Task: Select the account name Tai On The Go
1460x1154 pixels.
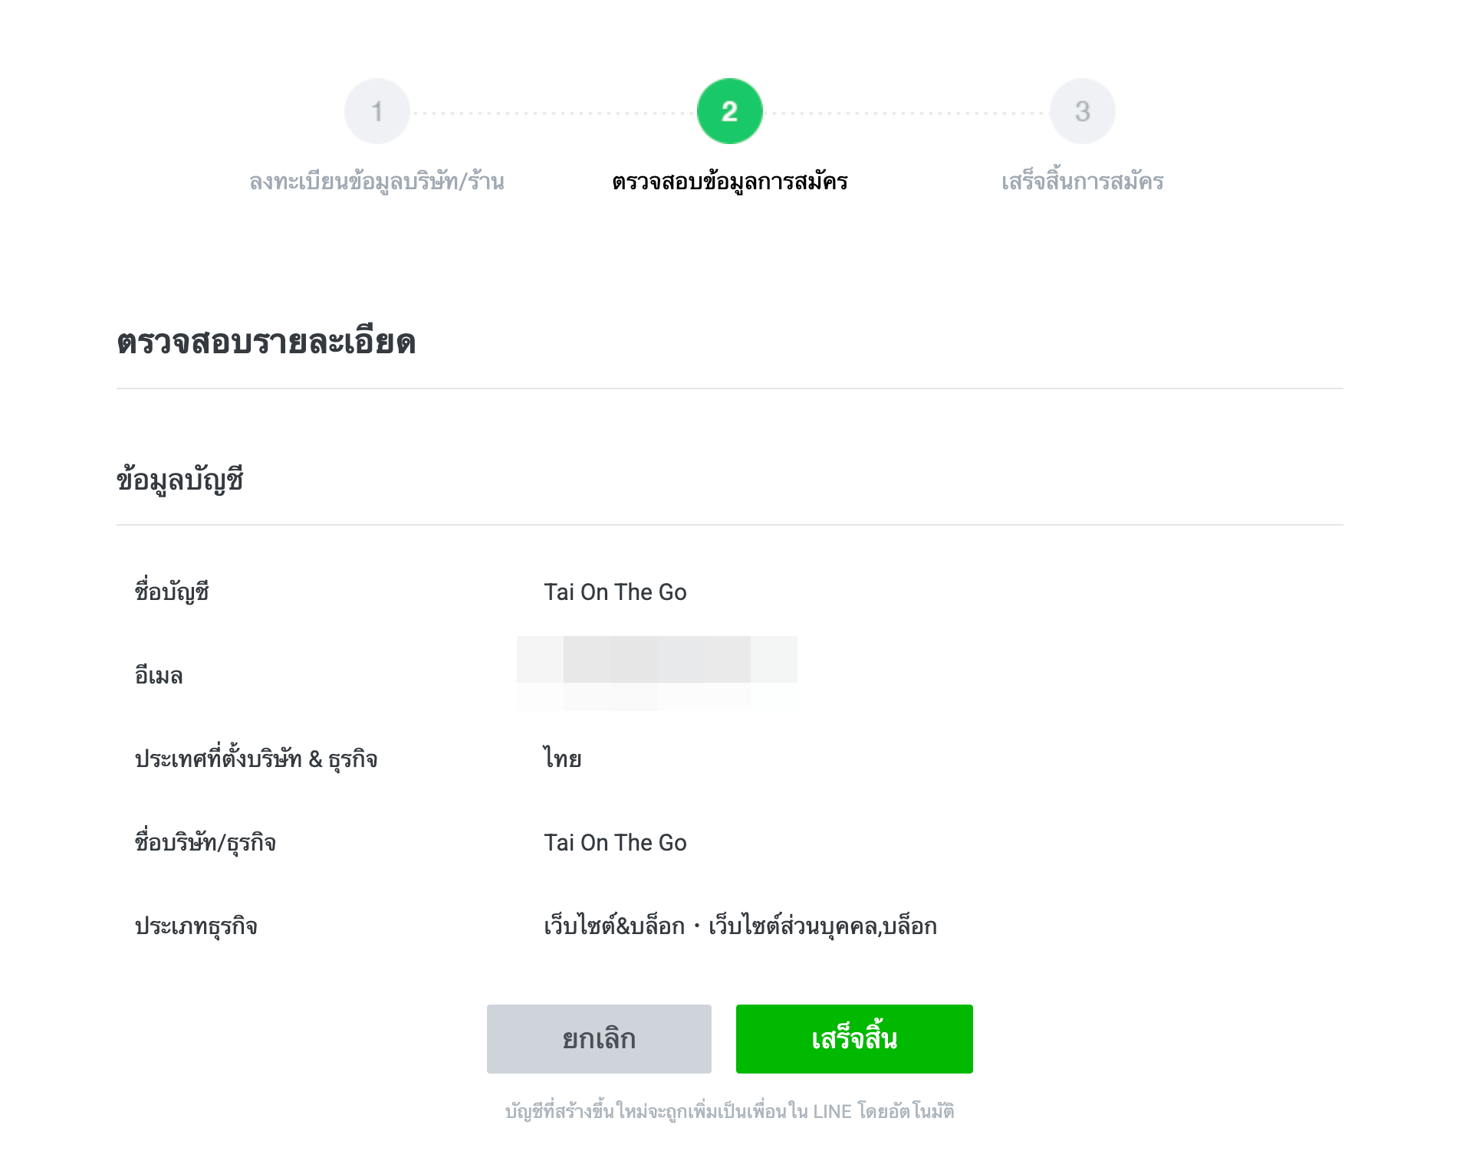Action: [x=615, y=591]
